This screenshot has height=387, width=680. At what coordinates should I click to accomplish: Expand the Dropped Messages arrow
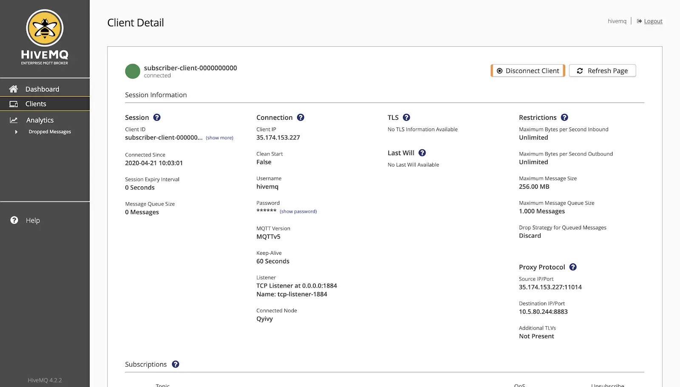point(16,132)
